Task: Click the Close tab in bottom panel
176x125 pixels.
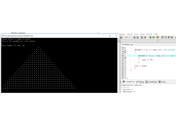Action: pos(162,82)
